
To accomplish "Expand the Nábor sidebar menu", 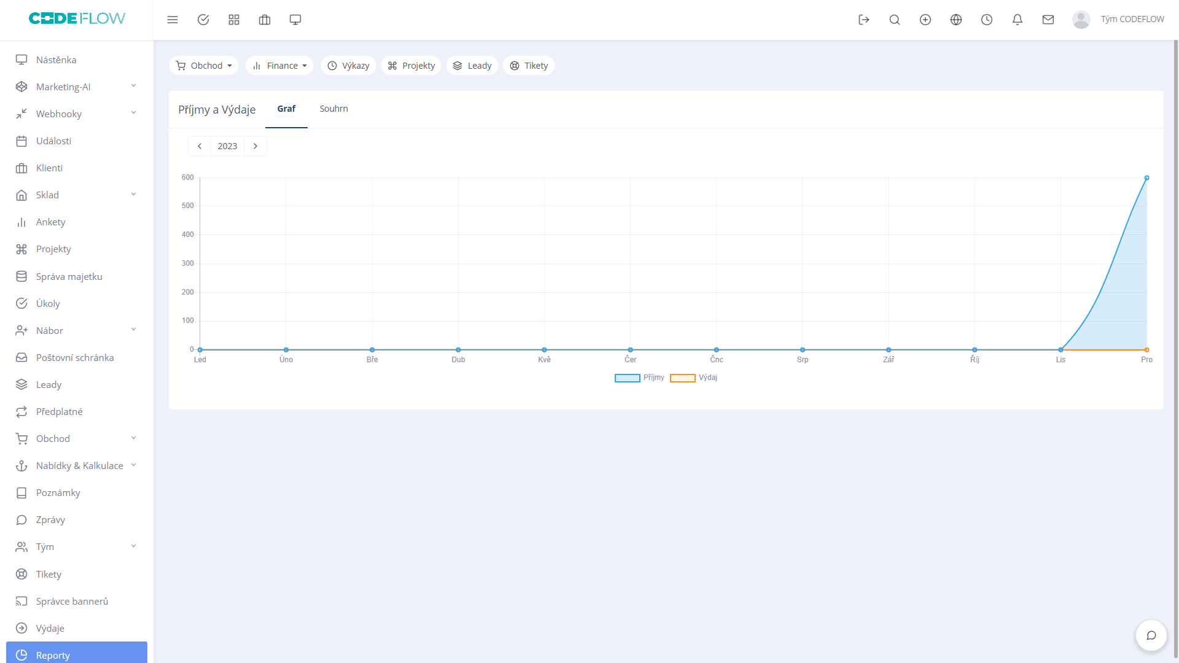I will [x=77, y=330].
